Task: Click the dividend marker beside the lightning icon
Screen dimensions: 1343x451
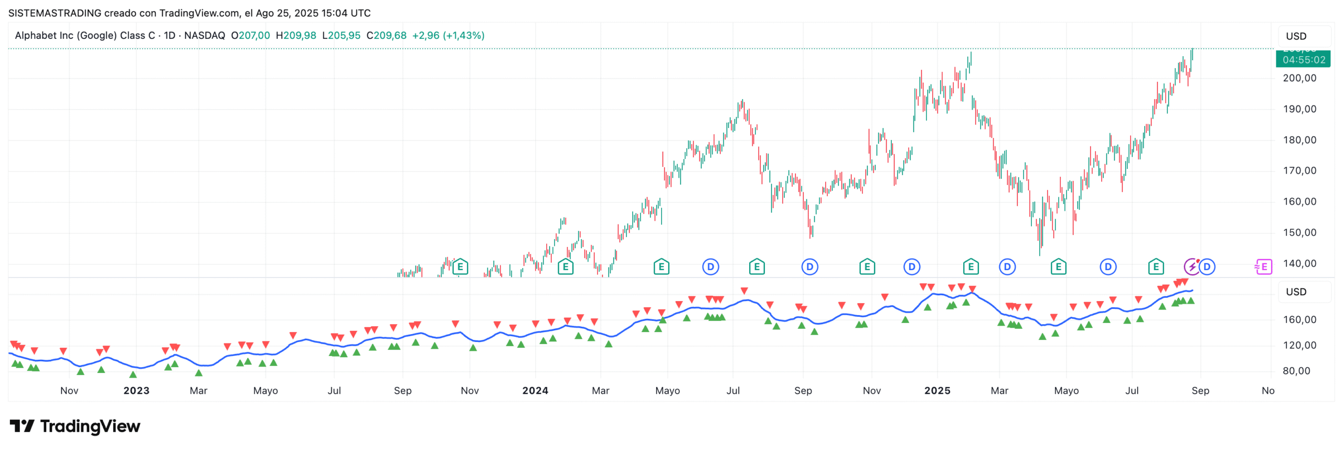Action: pyautogui.click(x=1207, y=267)
